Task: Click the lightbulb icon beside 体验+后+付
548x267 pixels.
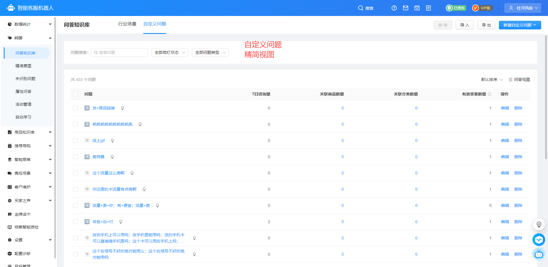Action: point(121,222)
